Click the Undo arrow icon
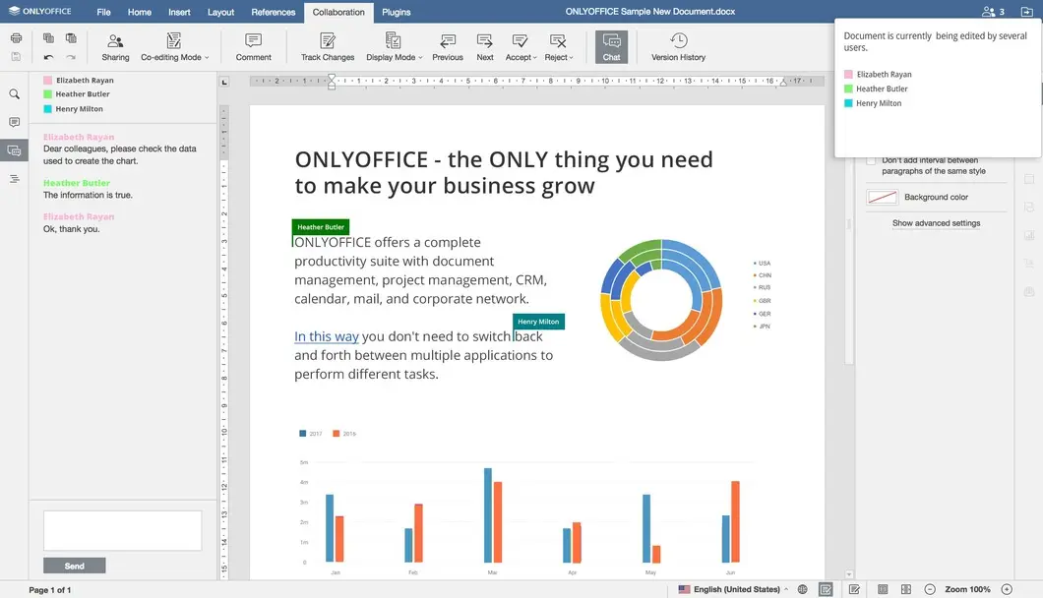1043x598 pixels. (48, 57)
